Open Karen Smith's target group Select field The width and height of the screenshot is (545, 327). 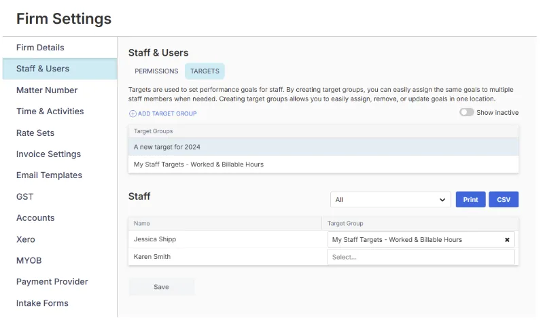pos(421,257)
